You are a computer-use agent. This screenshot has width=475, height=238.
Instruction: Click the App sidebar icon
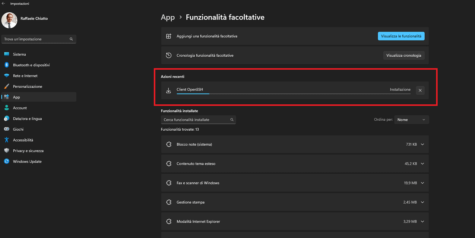pos(7,97)
